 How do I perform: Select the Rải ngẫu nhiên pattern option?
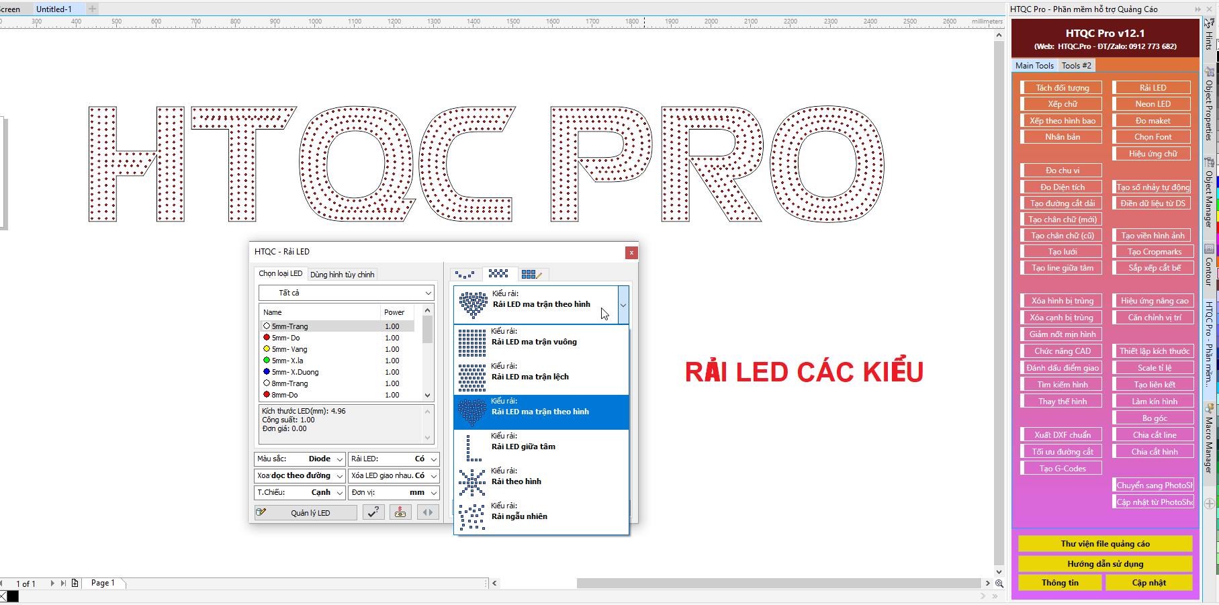pyautogui.click(x=537, y=516)
